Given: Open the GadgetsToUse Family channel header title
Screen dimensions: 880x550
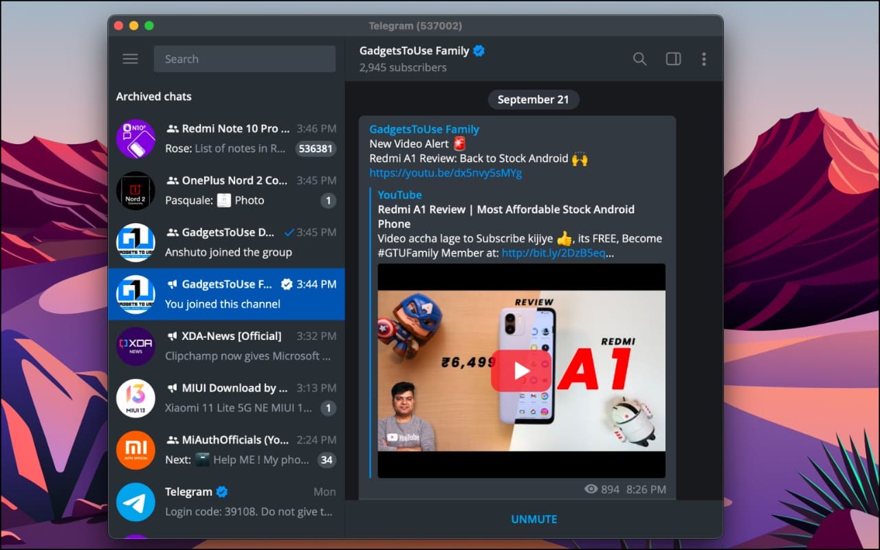Looking at the screenshot, I should pyautogui.click(x=415, y=51).
